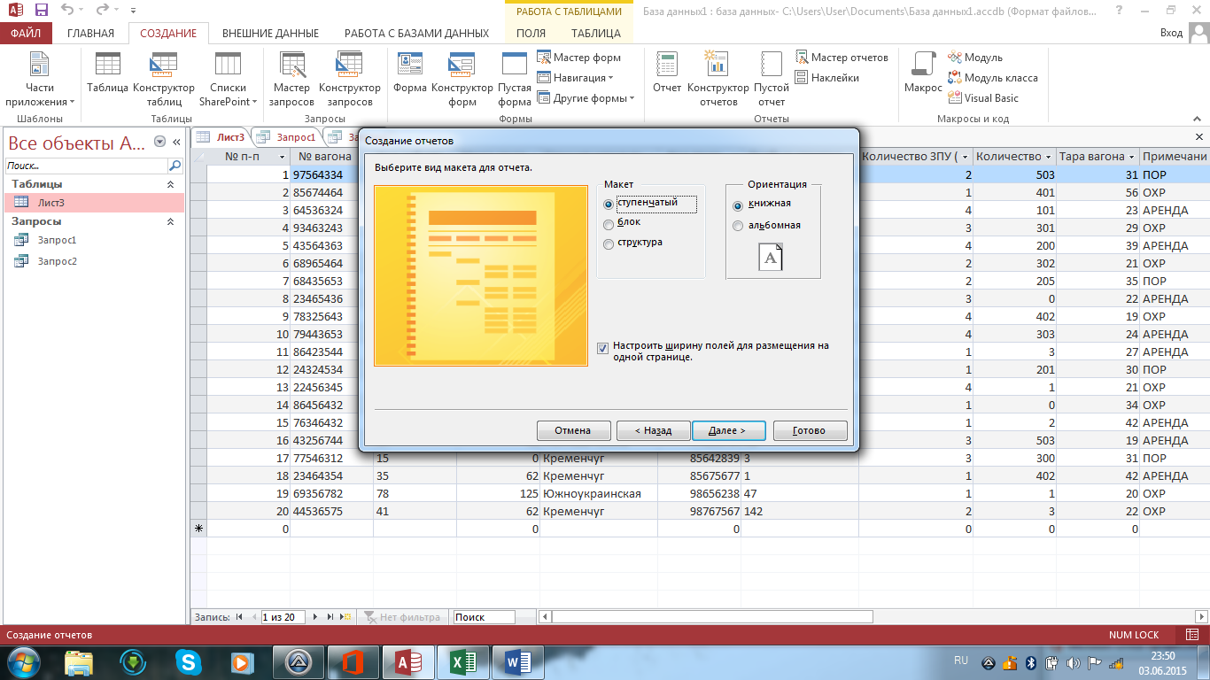
Task: Open Excel from the taskbar
Action: tap(463, 661)
